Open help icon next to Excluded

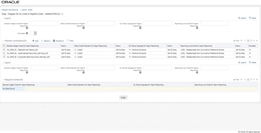coord(27,33)
